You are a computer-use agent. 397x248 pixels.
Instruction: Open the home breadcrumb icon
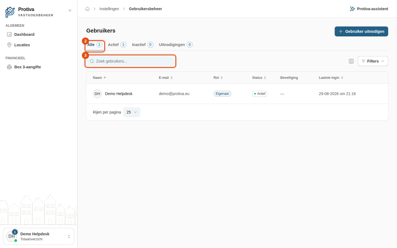[87, 9]
